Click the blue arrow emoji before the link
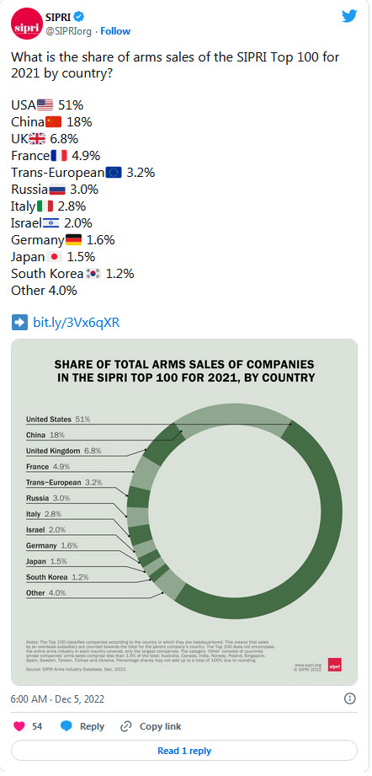Image resolution: width=372 pixels, height=776 pixels. 19,323
